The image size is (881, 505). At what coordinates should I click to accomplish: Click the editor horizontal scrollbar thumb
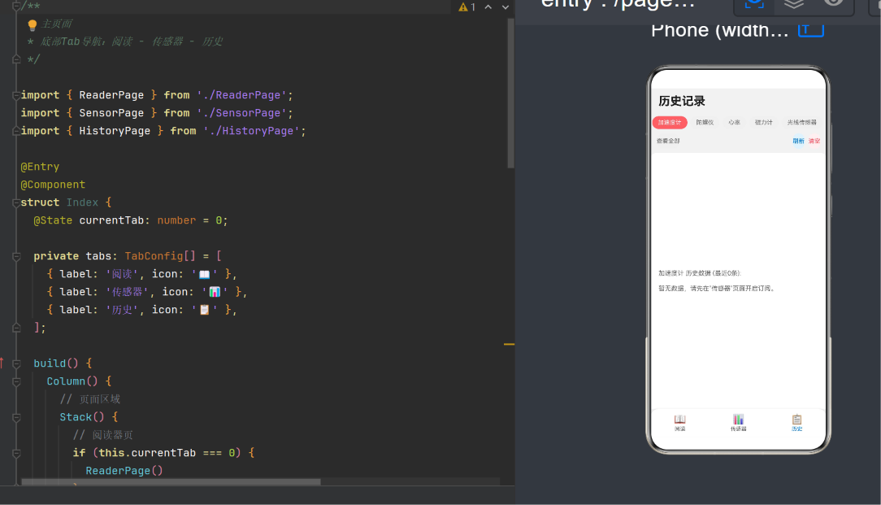click(171, 482)
